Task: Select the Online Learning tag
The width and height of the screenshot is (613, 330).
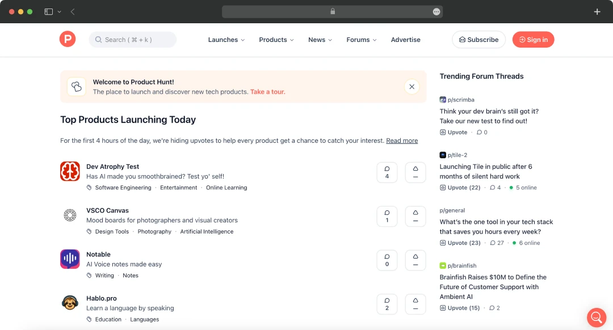Action: (226, 188)
